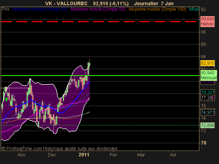Click the 'Journalier 7 Jan' timeframe text
This screenshot has height=164, width=219.
pos(154,3)
